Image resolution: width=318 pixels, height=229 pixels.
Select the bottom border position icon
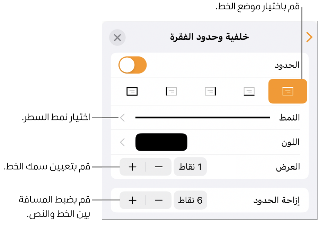click(x=249, y=91)
